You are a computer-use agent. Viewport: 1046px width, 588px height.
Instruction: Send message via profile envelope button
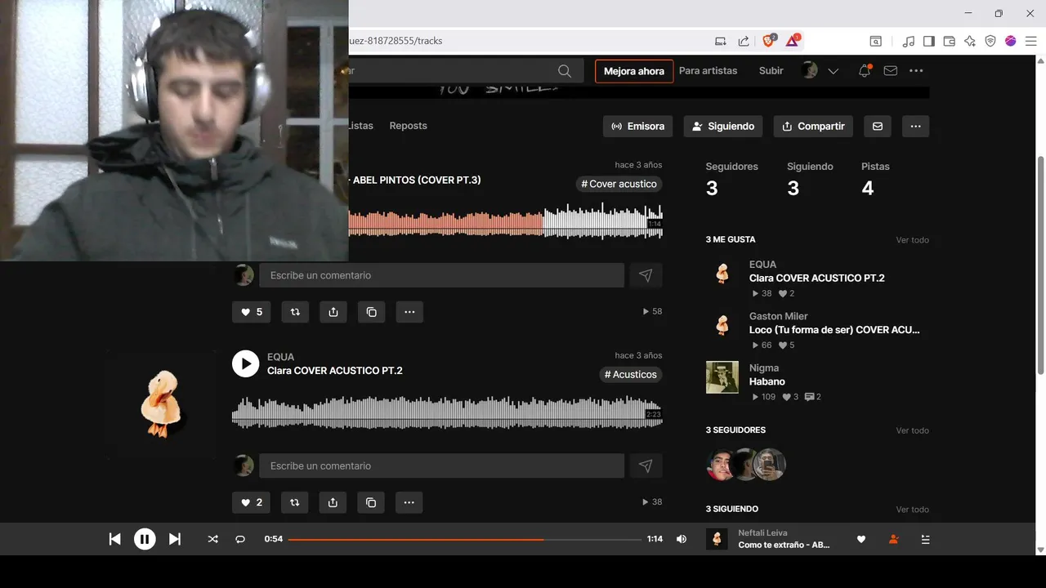pyautogui.click(x=877, y=127)
